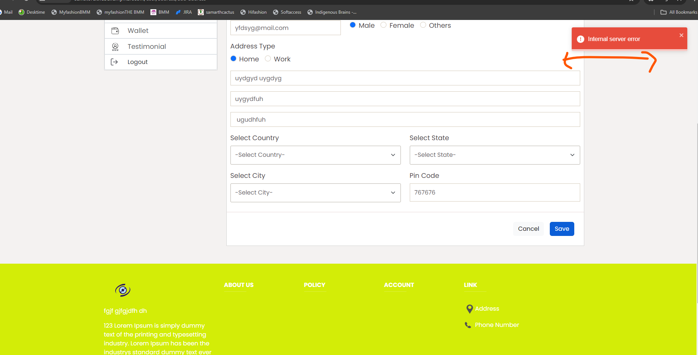Click the phone handset icon in footer
Viewport: 698px width, 355px height.
(x=468, y=325)
